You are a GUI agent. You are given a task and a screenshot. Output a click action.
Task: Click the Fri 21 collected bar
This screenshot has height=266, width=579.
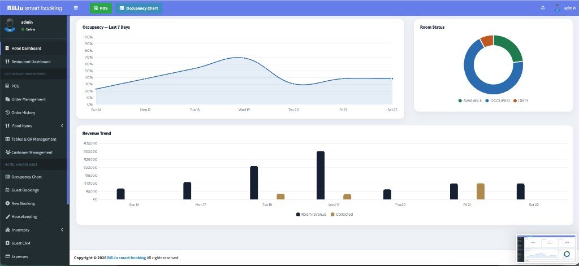(x=481, y=191)
